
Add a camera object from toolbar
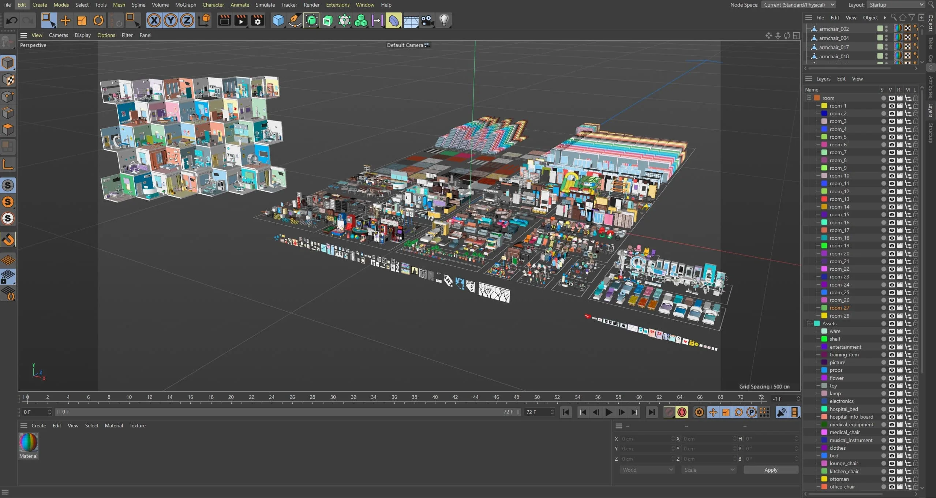427,20
